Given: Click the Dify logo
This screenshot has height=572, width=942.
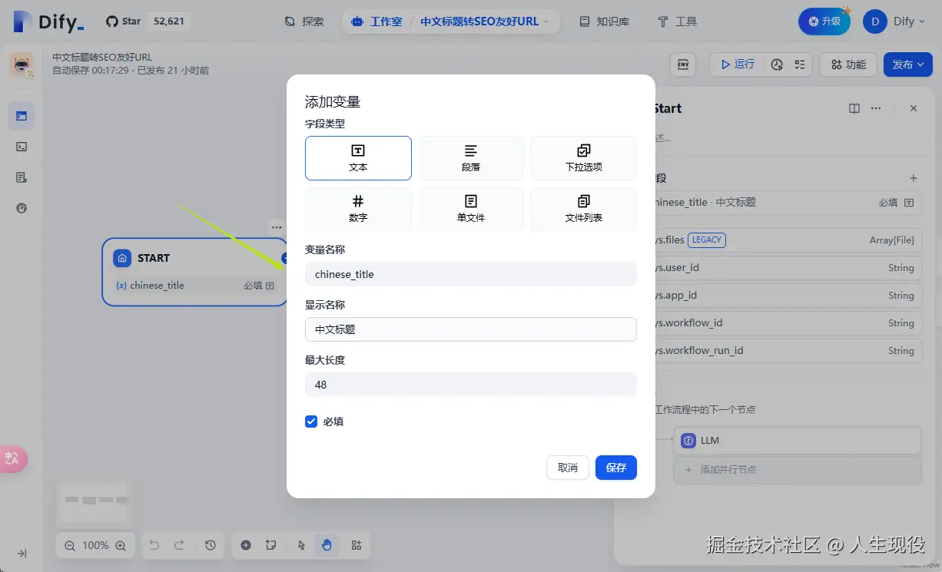Looking at the screenshot, I should pos(48,21).
